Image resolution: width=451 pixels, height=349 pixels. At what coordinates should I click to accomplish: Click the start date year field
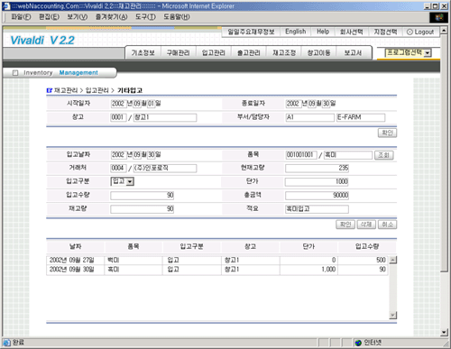click(119, 104)
